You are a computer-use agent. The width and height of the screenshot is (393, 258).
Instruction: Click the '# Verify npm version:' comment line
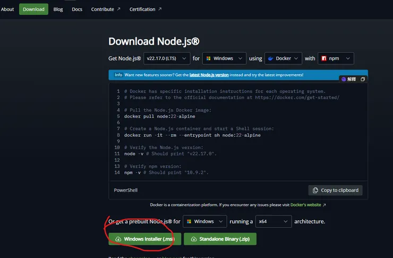pyautogui.click(x=152, y=167)
